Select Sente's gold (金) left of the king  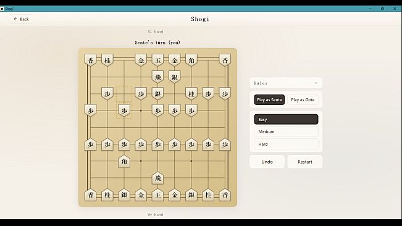click(x=141, y=195)
